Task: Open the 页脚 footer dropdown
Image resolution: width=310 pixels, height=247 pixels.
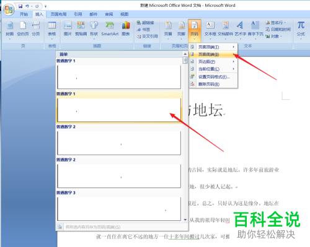Action: click(181, 30)
